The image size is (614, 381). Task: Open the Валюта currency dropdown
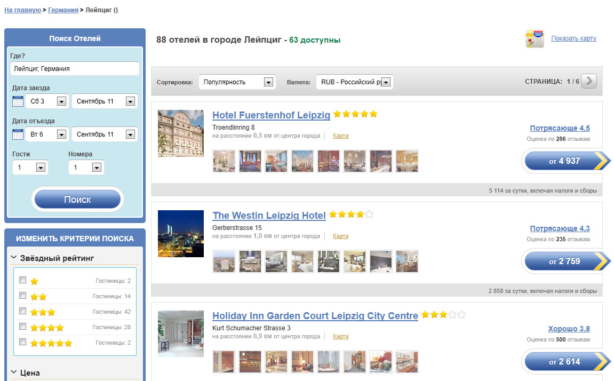[x=355, y=82]
